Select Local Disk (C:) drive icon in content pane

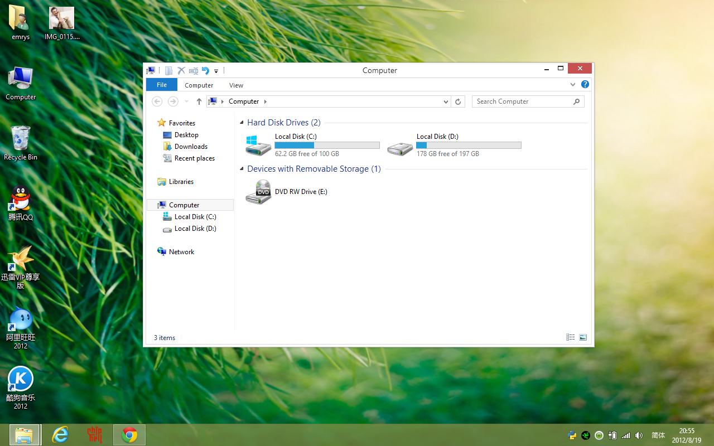tap(258, 146)
